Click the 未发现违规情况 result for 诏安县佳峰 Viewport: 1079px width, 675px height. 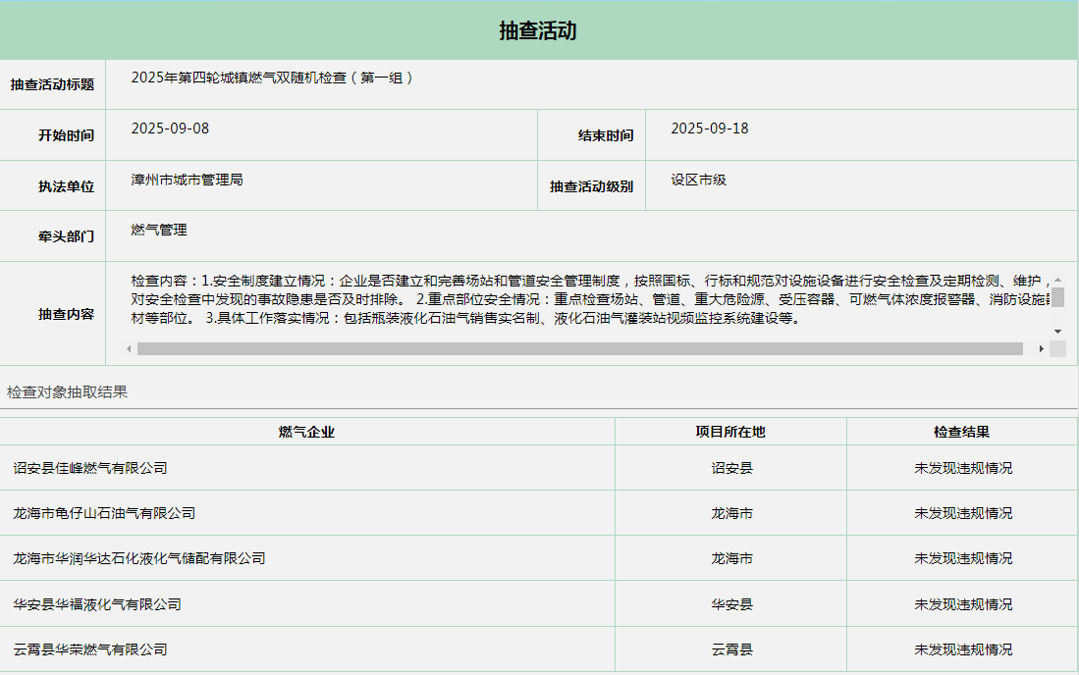pos(962,468)
